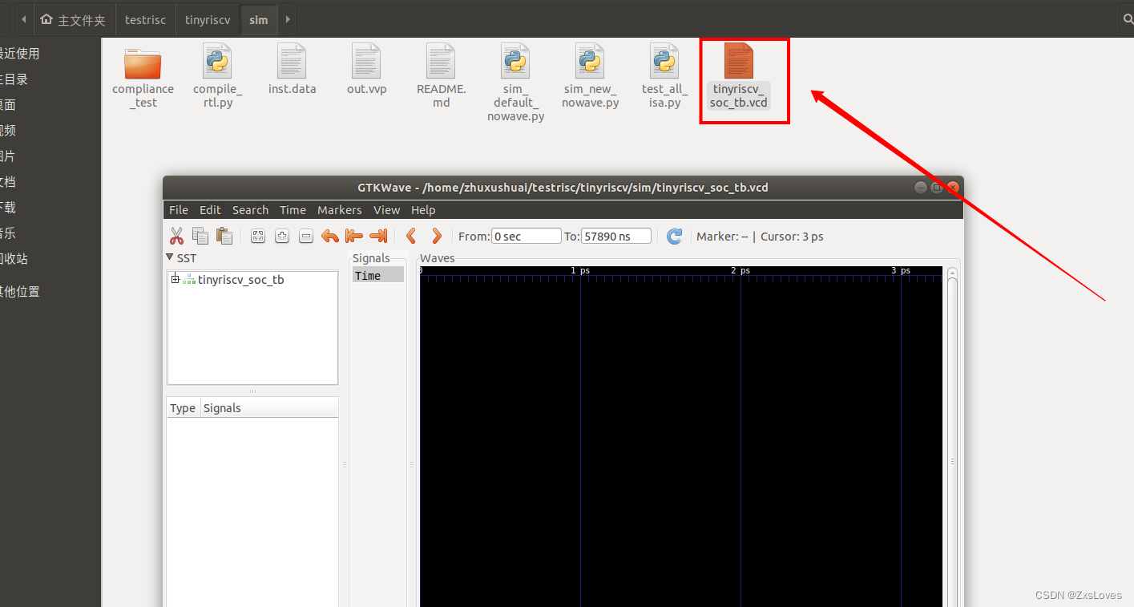
Task: Select the inst.data file
Action: (x=292, y=71)
